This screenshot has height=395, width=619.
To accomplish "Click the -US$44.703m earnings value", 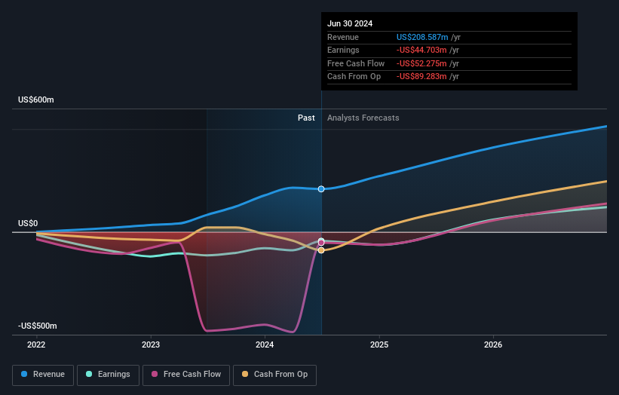I will (421, 50).
